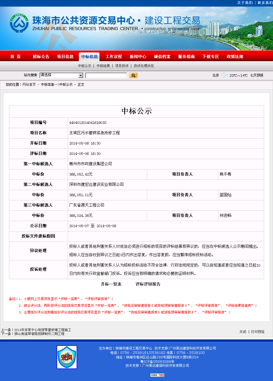Open the 项目信息 navigation tab
Viewport: 273px width, 381px height.
(65, 57)
